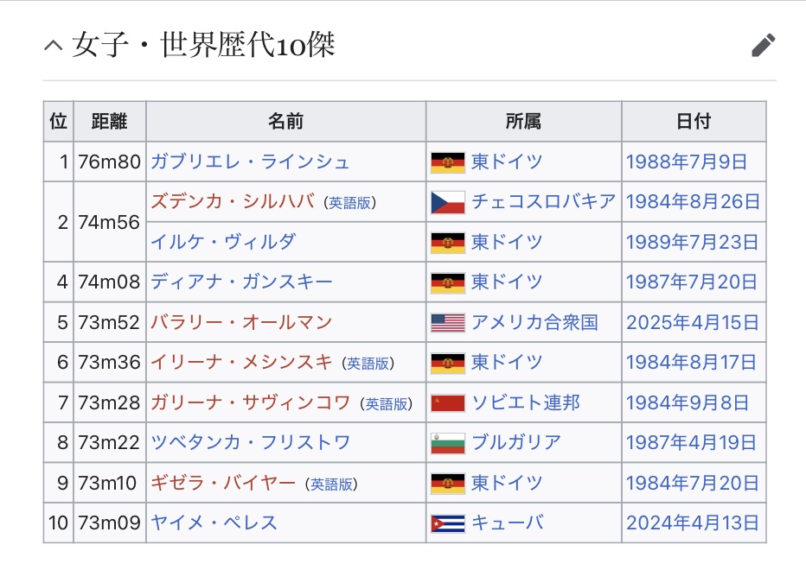Screen dimensions: 806x570
Task: Click the Cuba flag icon
Action: coord(447,523)
